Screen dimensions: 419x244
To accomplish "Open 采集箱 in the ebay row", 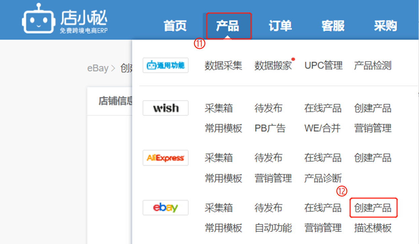I will pos(219,208).
